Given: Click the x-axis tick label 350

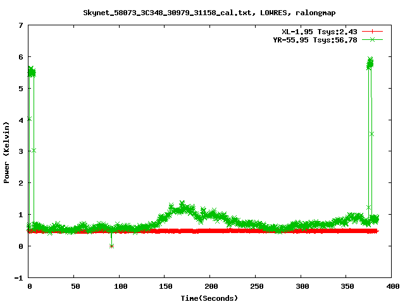Looking at the screenshot, I should (347, 286).
